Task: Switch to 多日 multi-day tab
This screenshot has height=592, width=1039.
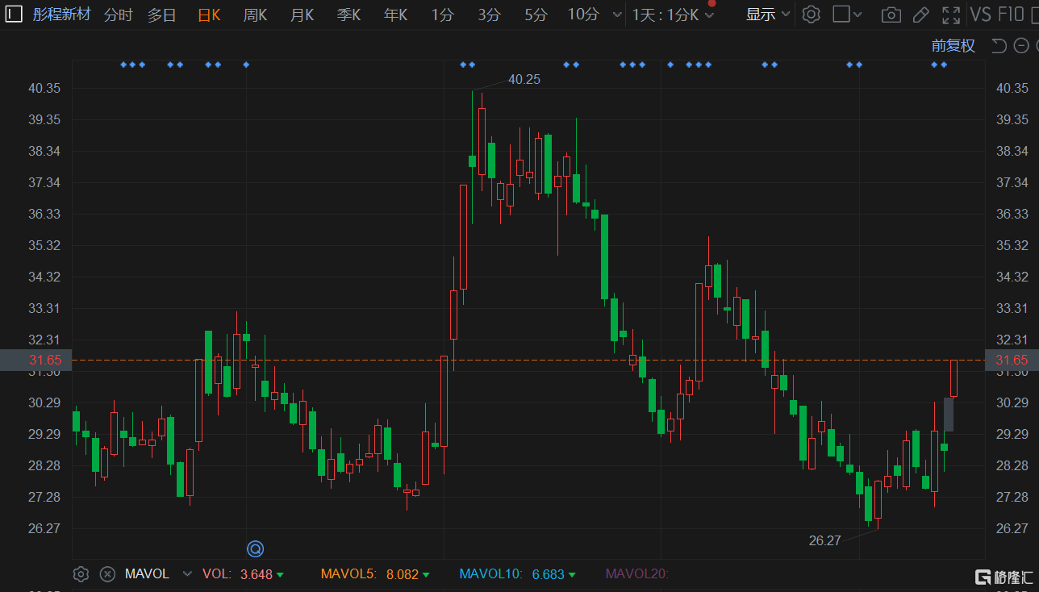Action: (161, 15)
